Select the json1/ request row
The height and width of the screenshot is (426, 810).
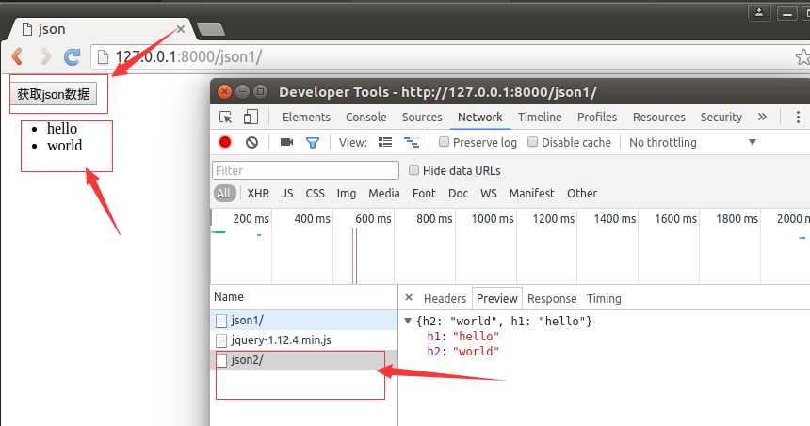tap(304, 321)
